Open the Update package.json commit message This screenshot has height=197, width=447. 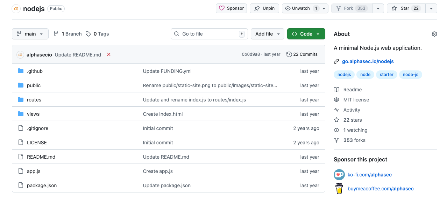167,185
